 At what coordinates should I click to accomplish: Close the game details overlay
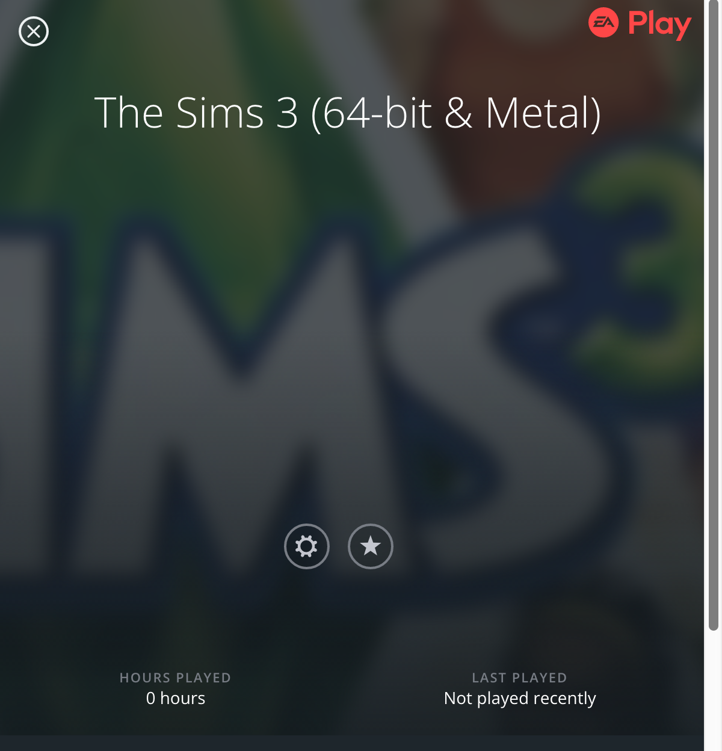pos(34,31)
